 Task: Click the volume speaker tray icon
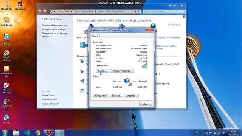[x=223, y=133]
